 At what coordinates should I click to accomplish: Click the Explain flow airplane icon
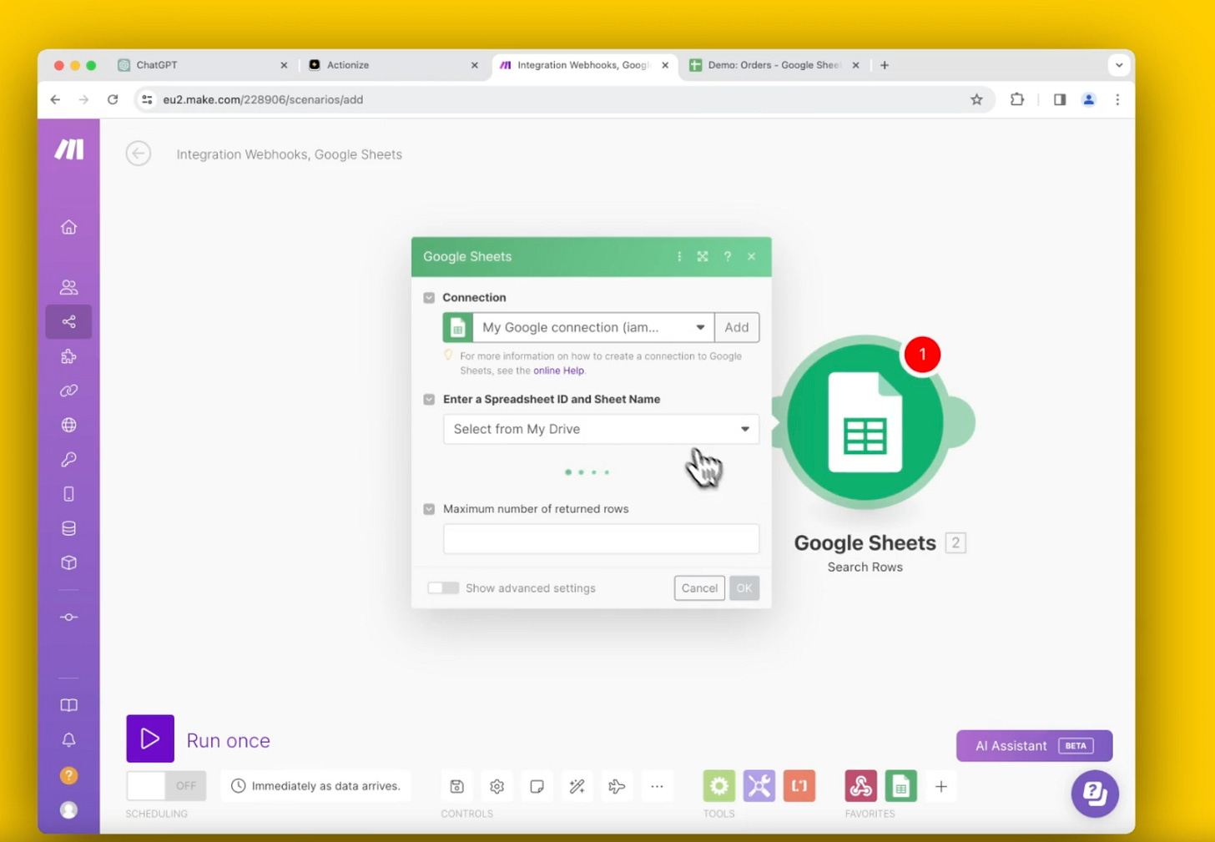(x=617, y=786)
